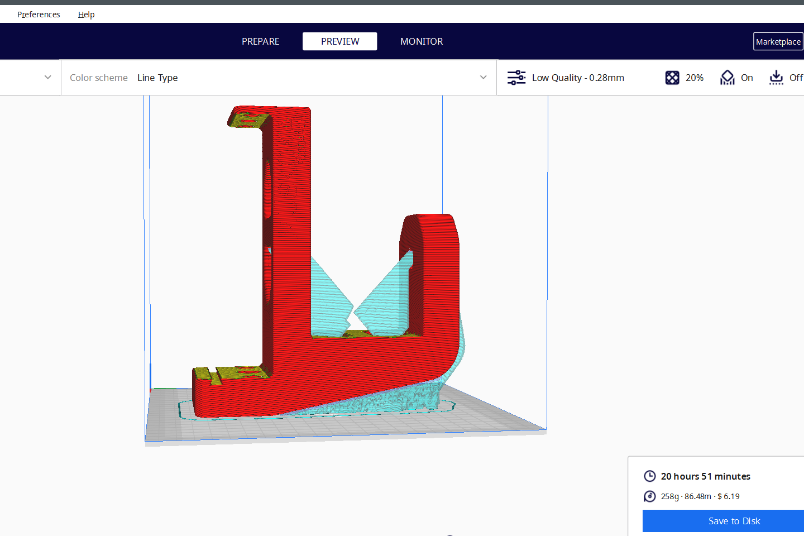Expand the view type dropdown chevron

point(48,78)
